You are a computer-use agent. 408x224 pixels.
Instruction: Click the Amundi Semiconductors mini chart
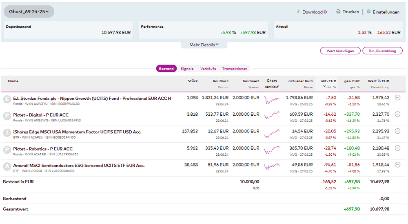point(272,166)
